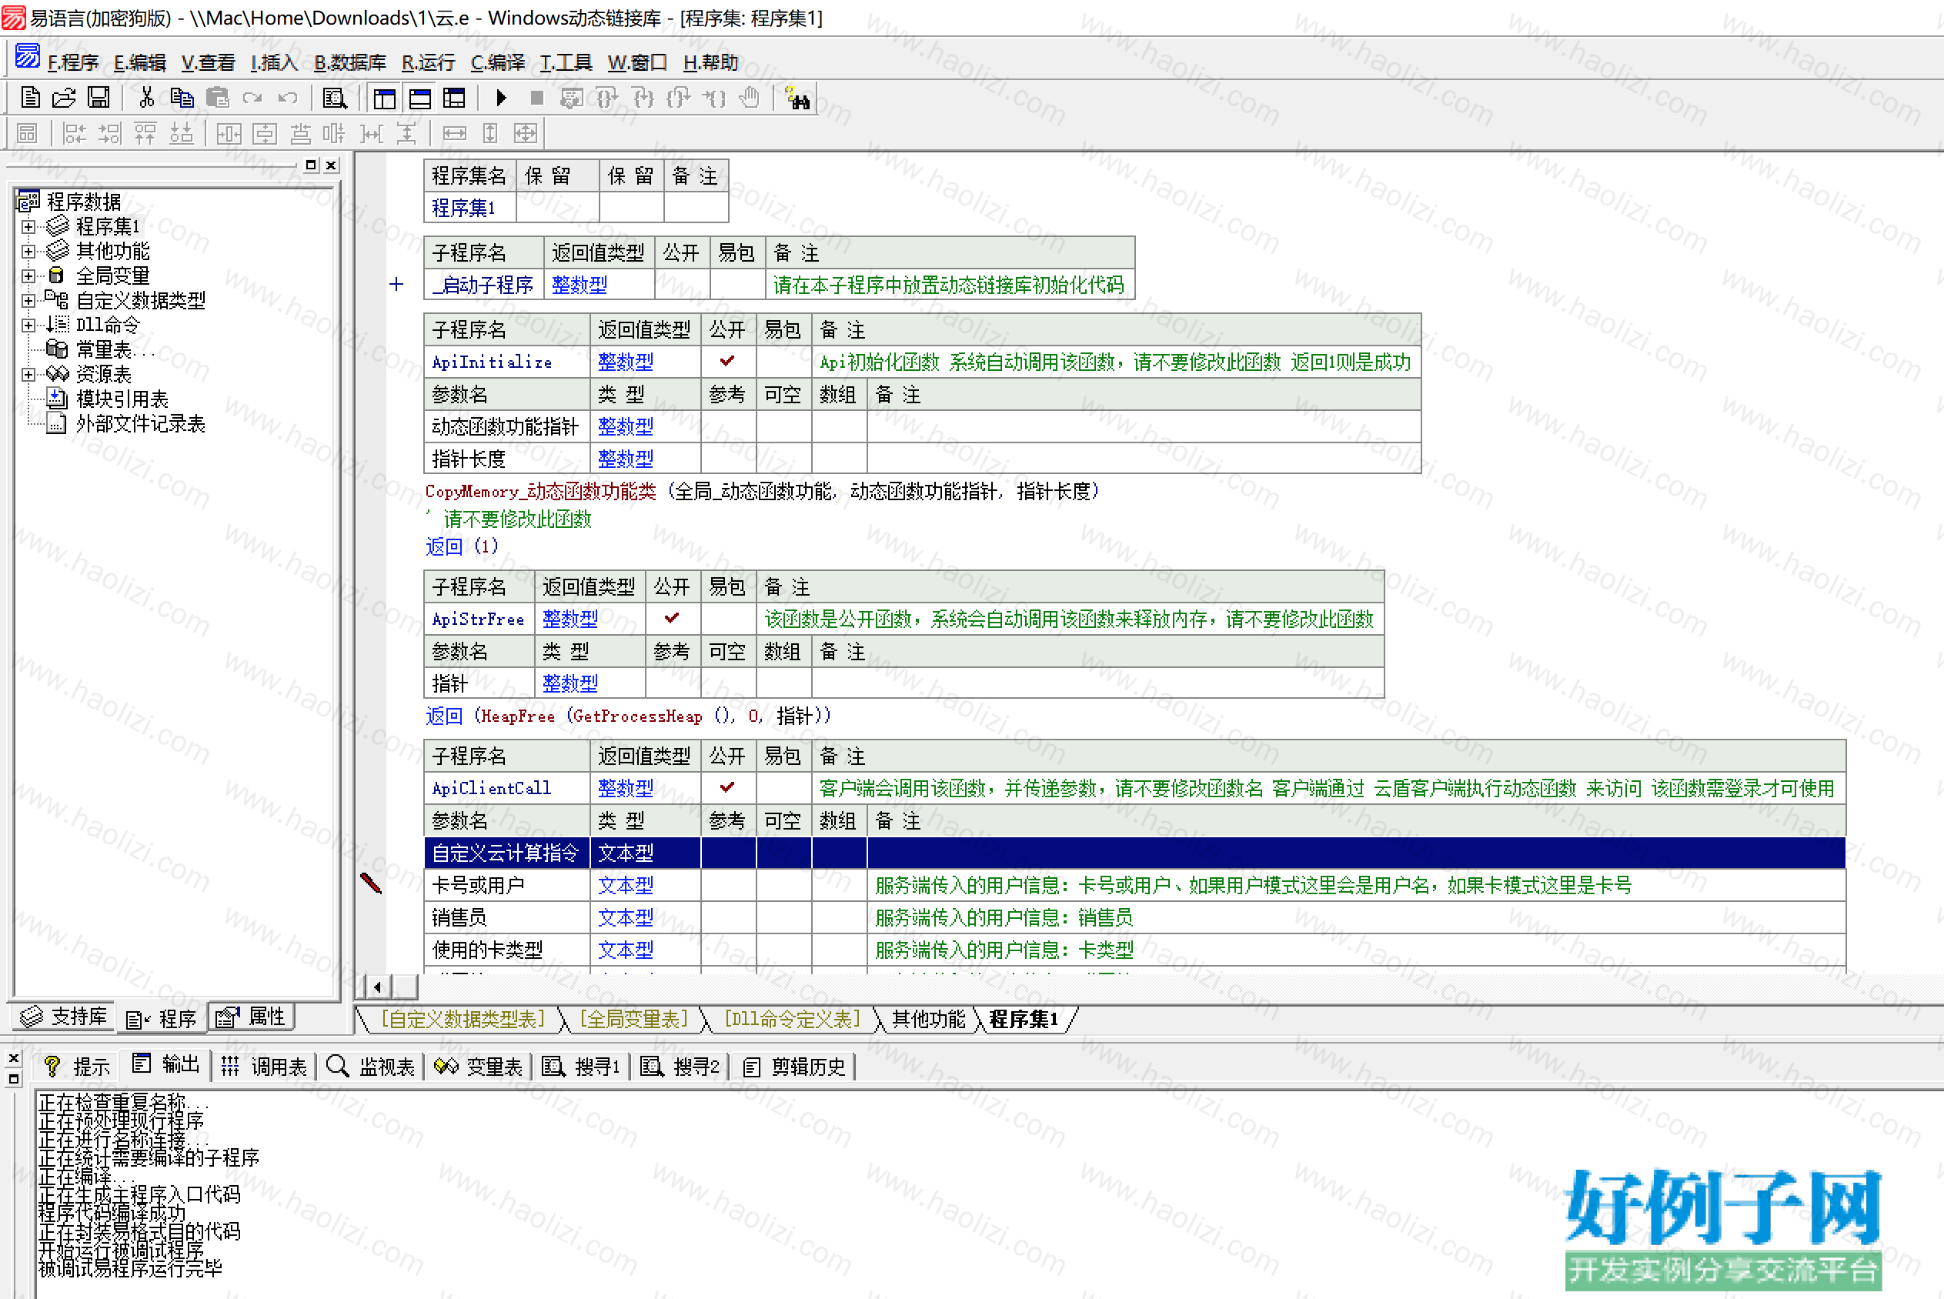This screenshot has height=1299, width=1944.
Task: Open the find-in-program magnifier icon
Action: click(x=335, y=99)
